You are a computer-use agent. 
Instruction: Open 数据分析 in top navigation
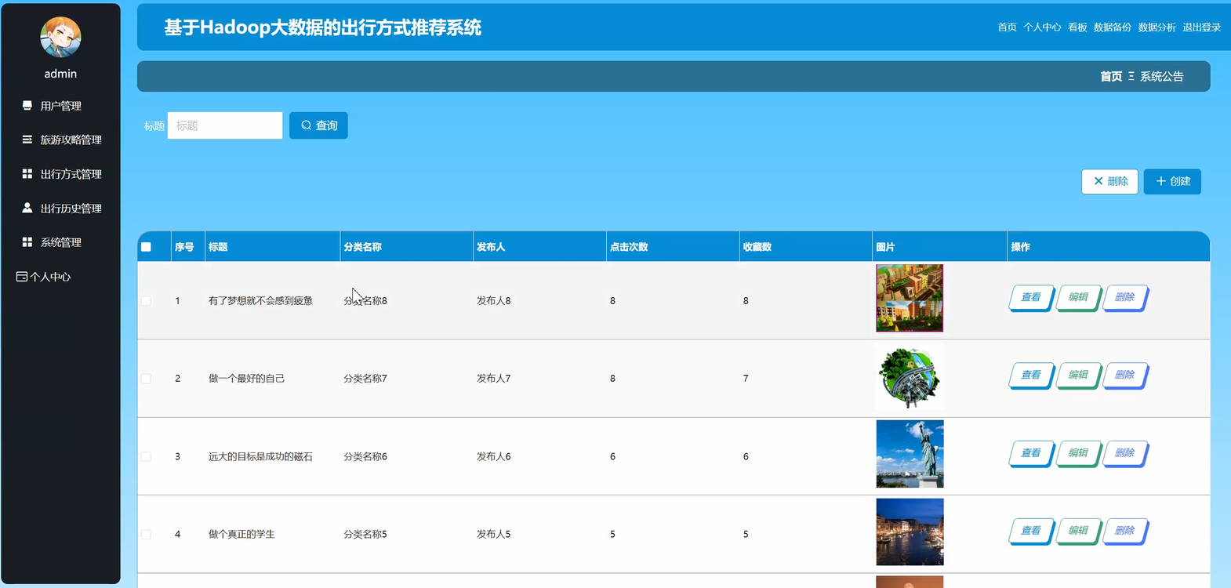tap(1157, 27)
